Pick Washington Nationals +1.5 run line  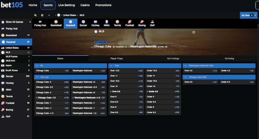coord(89,98)
